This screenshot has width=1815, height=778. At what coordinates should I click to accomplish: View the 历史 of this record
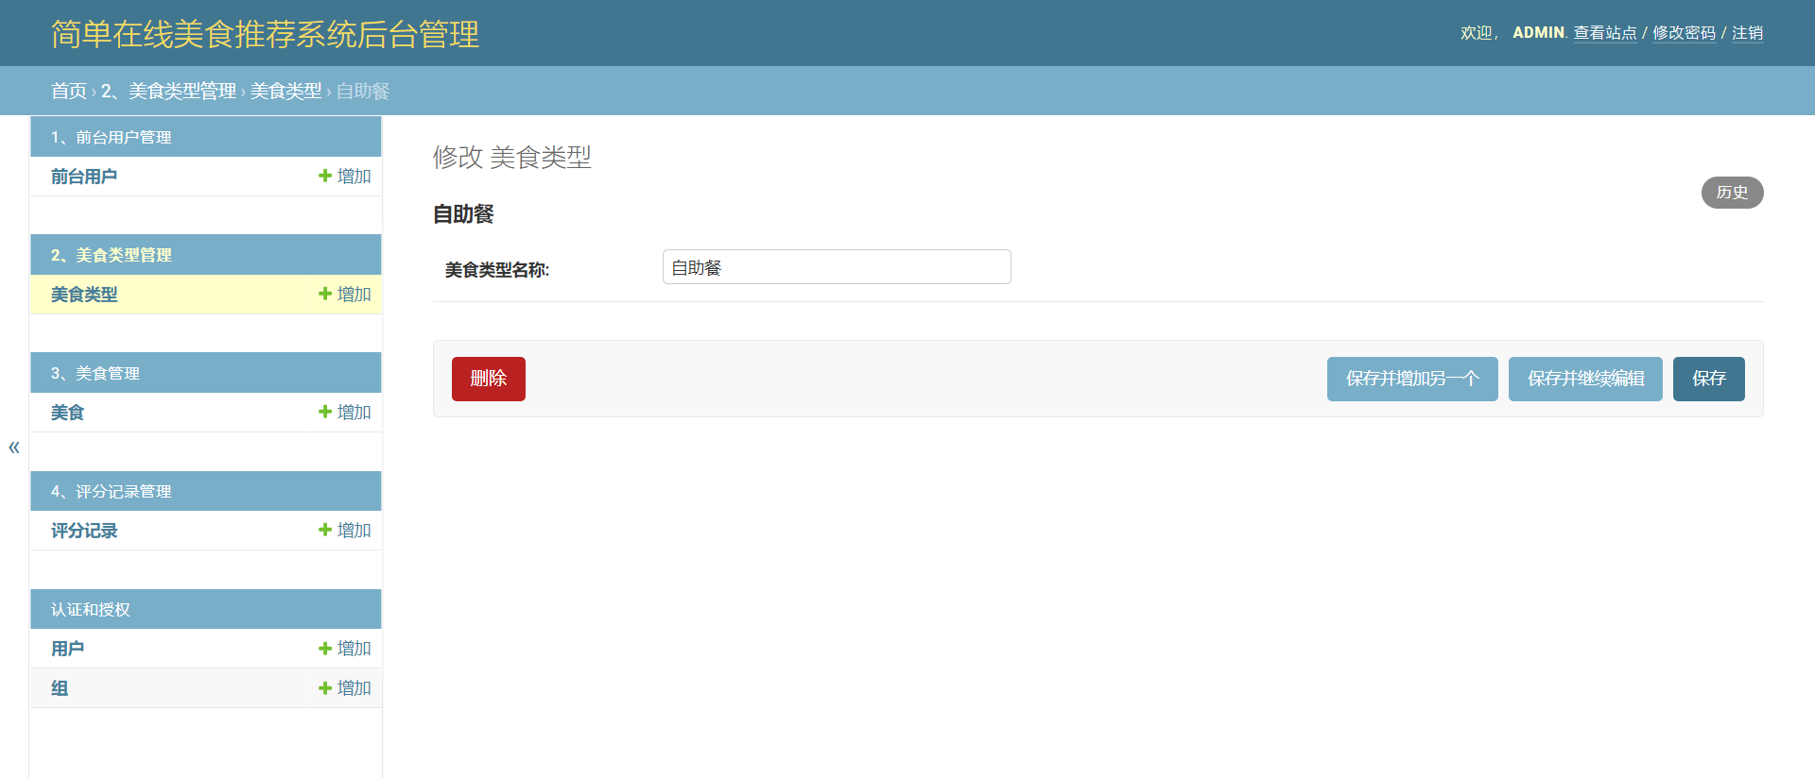(1732, 193)
